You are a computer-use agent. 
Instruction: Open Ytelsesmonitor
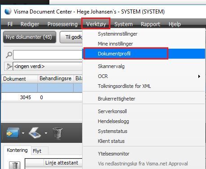click(x=144, y=154)
